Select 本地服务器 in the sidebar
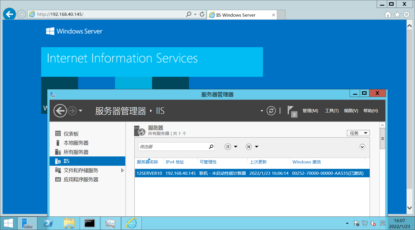This screenshot has height=230, width=415. click(x=88, y=143)
